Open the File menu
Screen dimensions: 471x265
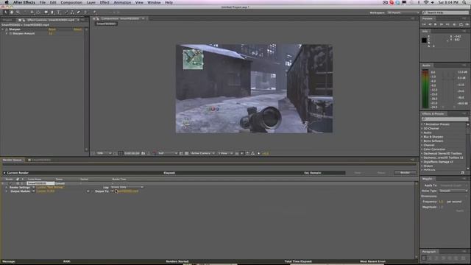click(x=43, y=2)
